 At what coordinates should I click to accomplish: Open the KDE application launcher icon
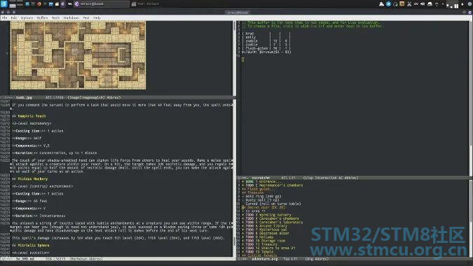[x=4, y=4]
